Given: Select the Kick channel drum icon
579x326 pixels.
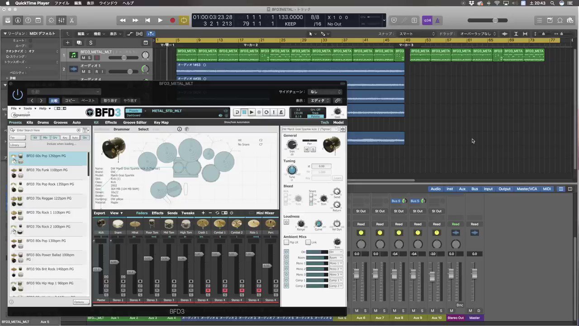Looking at the screenshot, I should pyautogui.click(x=101, y=224).
